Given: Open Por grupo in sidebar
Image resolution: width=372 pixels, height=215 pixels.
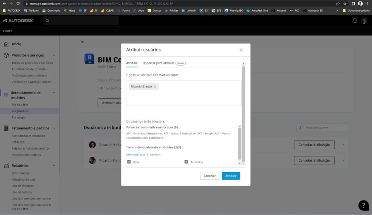Looking at the screenshot, I should pos(19,117).
